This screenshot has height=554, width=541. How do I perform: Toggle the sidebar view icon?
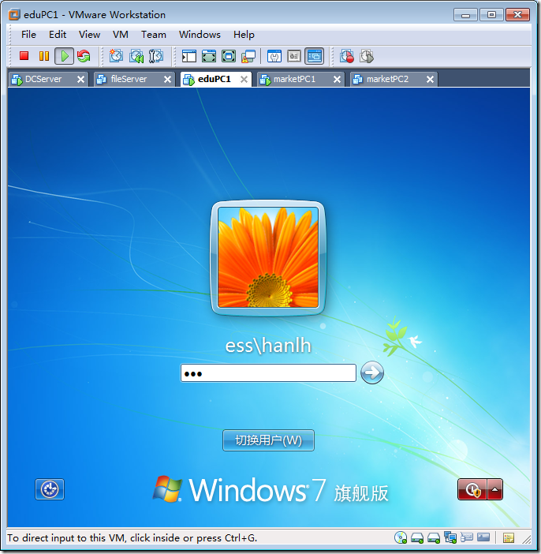[x=189, y=56]
